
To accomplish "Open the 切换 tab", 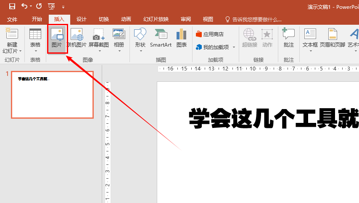I will coord(104,19).
